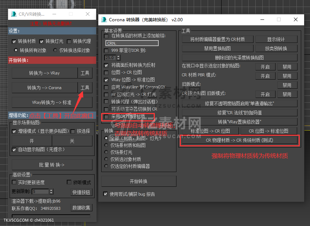The width and height of the screenshot is (310, 226).
Task: Toggle the 转换材质 checkbox
Action: pyautogui.click(x=14, y=41)
